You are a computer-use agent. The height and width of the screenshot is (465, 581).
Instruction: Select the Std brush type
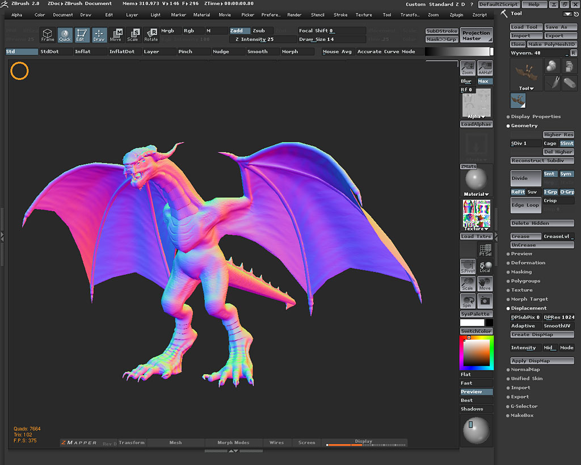(x=22, y=52)
